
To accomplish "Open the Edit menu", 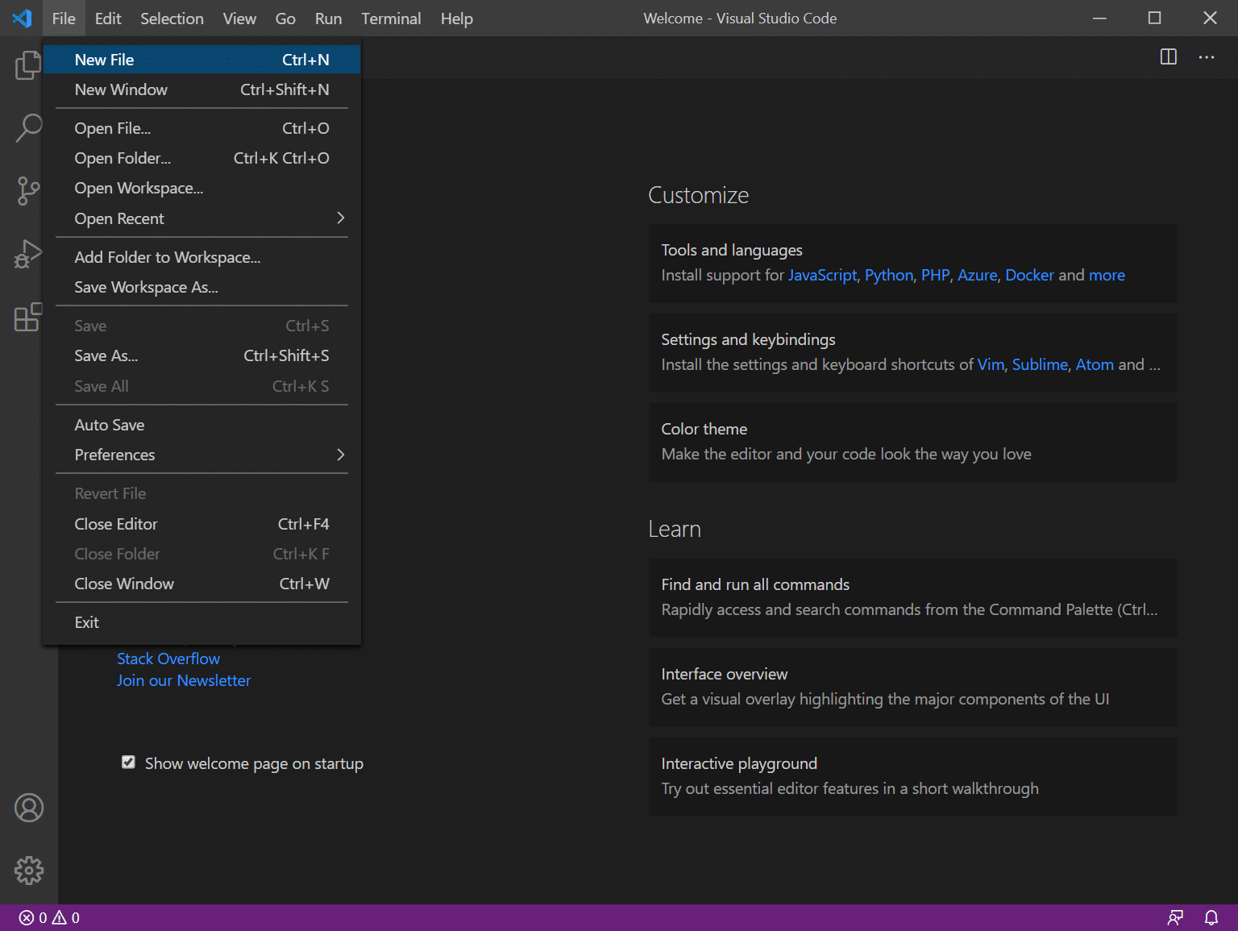I will tap(108, 18).
